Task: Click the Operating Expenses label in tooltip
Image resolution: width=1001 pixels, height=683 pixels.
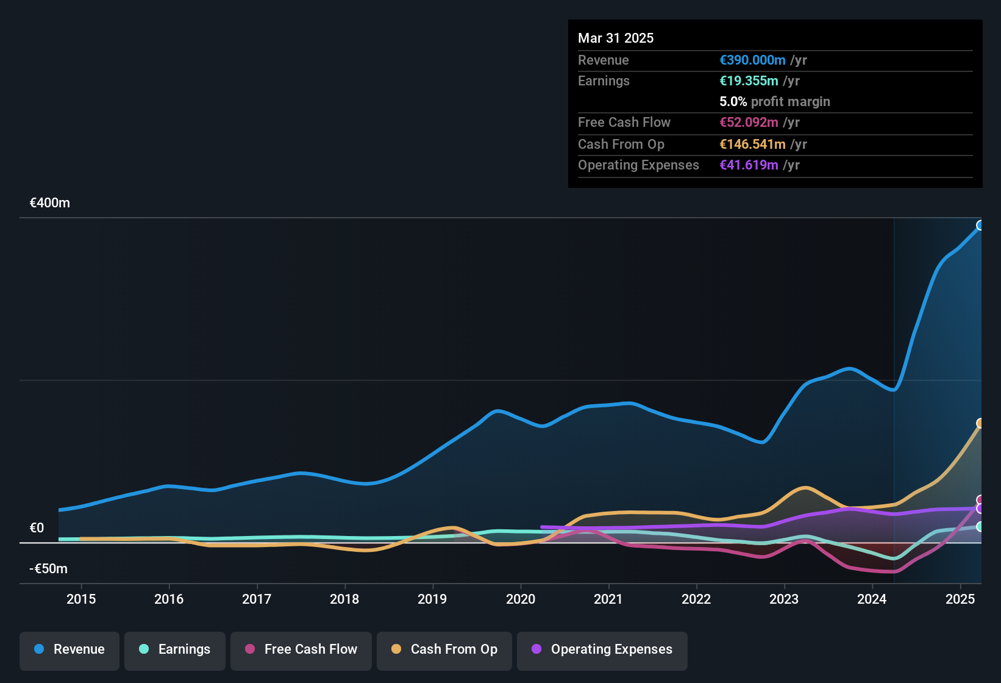Action: click(638, 165)
